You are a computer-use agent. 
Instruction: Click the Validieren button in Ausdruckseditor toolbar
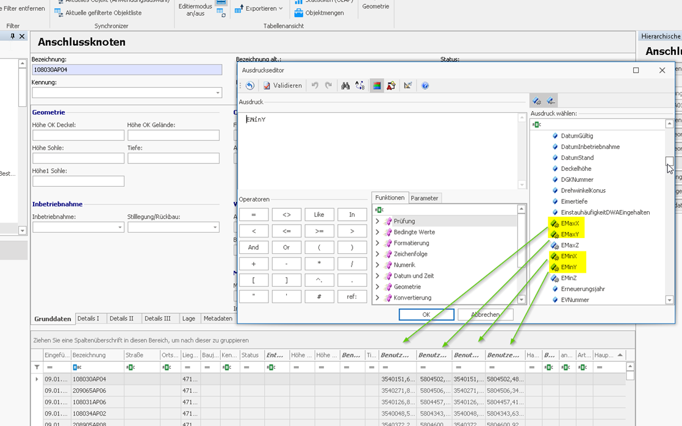pos(282,86)
